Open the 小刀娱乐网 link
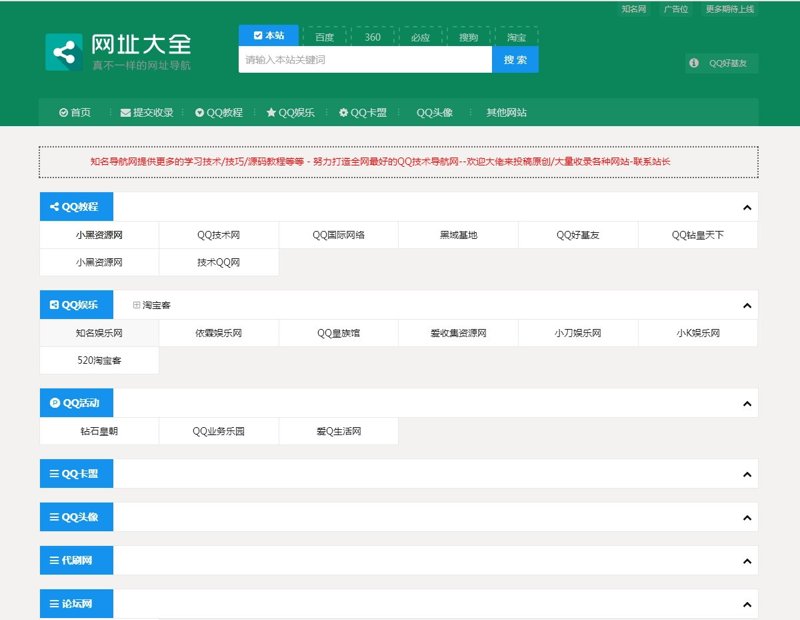The width and height of the screenshot is (800, 620). (577, 332)
